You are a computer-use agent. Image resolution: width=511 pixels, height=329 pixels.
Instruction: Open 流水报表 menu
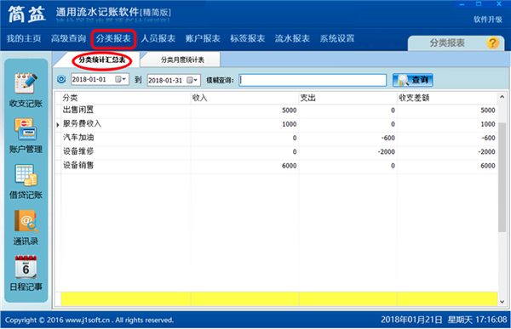tap(292, 38)
